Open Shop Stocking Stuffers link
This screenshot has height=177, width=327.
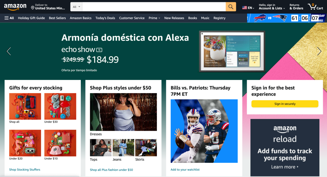(25, 169)
